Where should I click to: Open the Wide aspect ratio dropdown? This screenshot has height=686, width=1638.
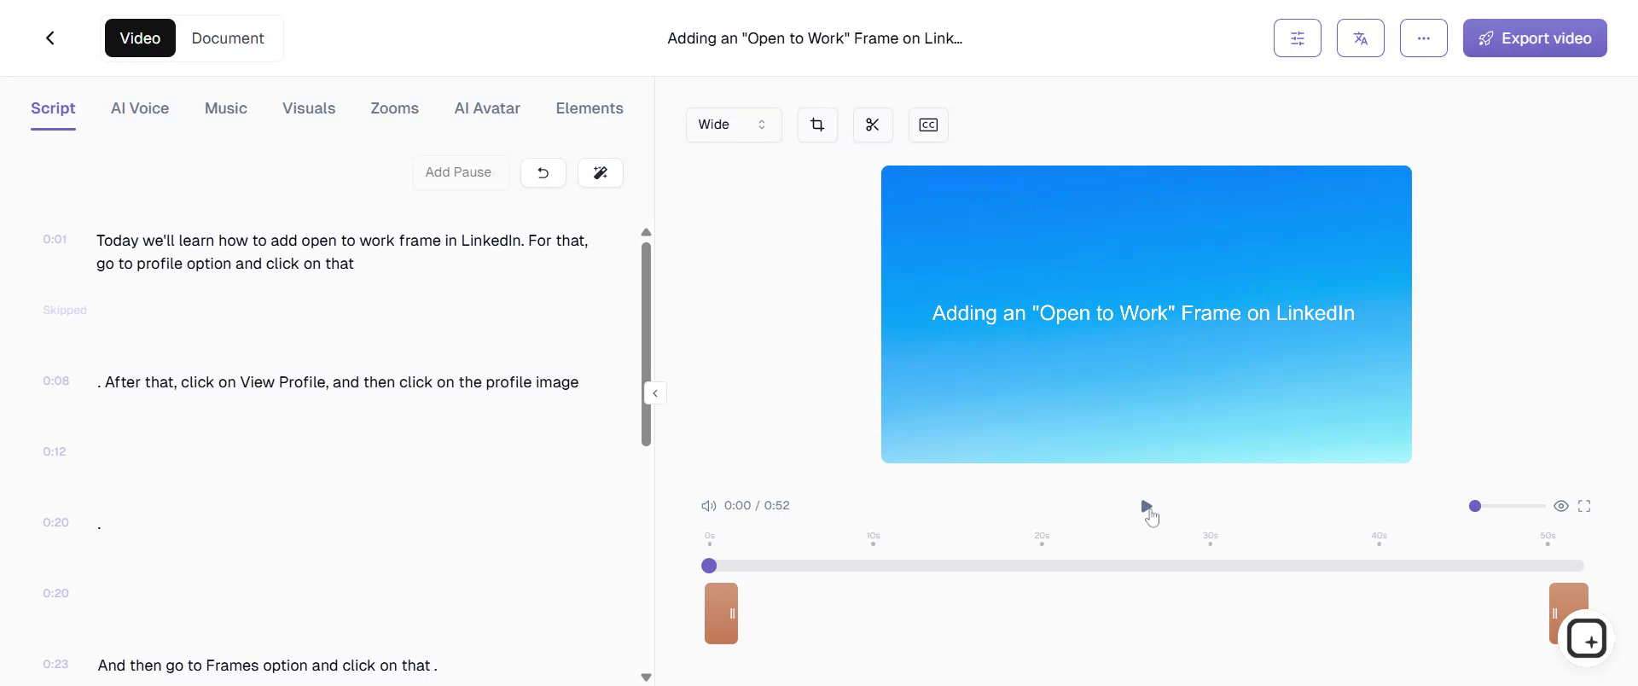point(734,125)
